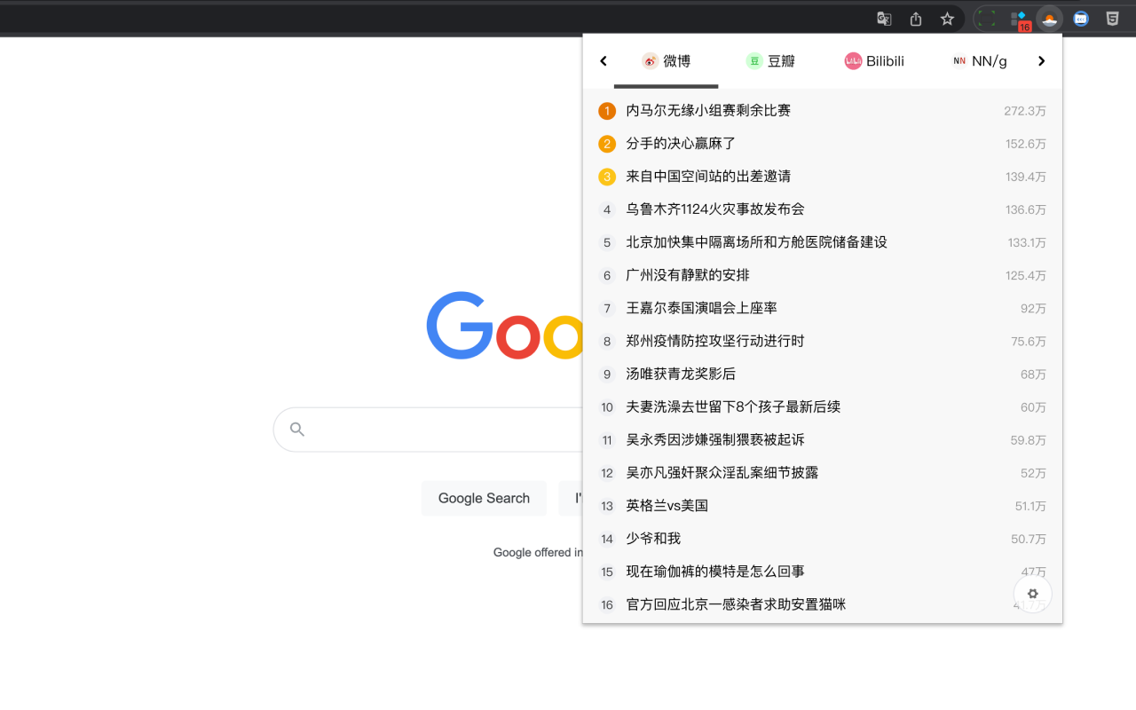Viewport: 1136px width, 710px height.
Task: Click the share icon in the address bar
Action: click(x=915, y=18)
